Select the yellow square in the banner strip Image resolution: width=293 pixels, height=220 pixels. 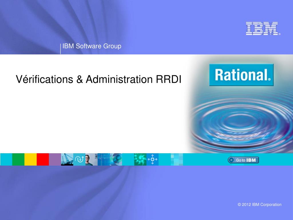pos(30,159)
